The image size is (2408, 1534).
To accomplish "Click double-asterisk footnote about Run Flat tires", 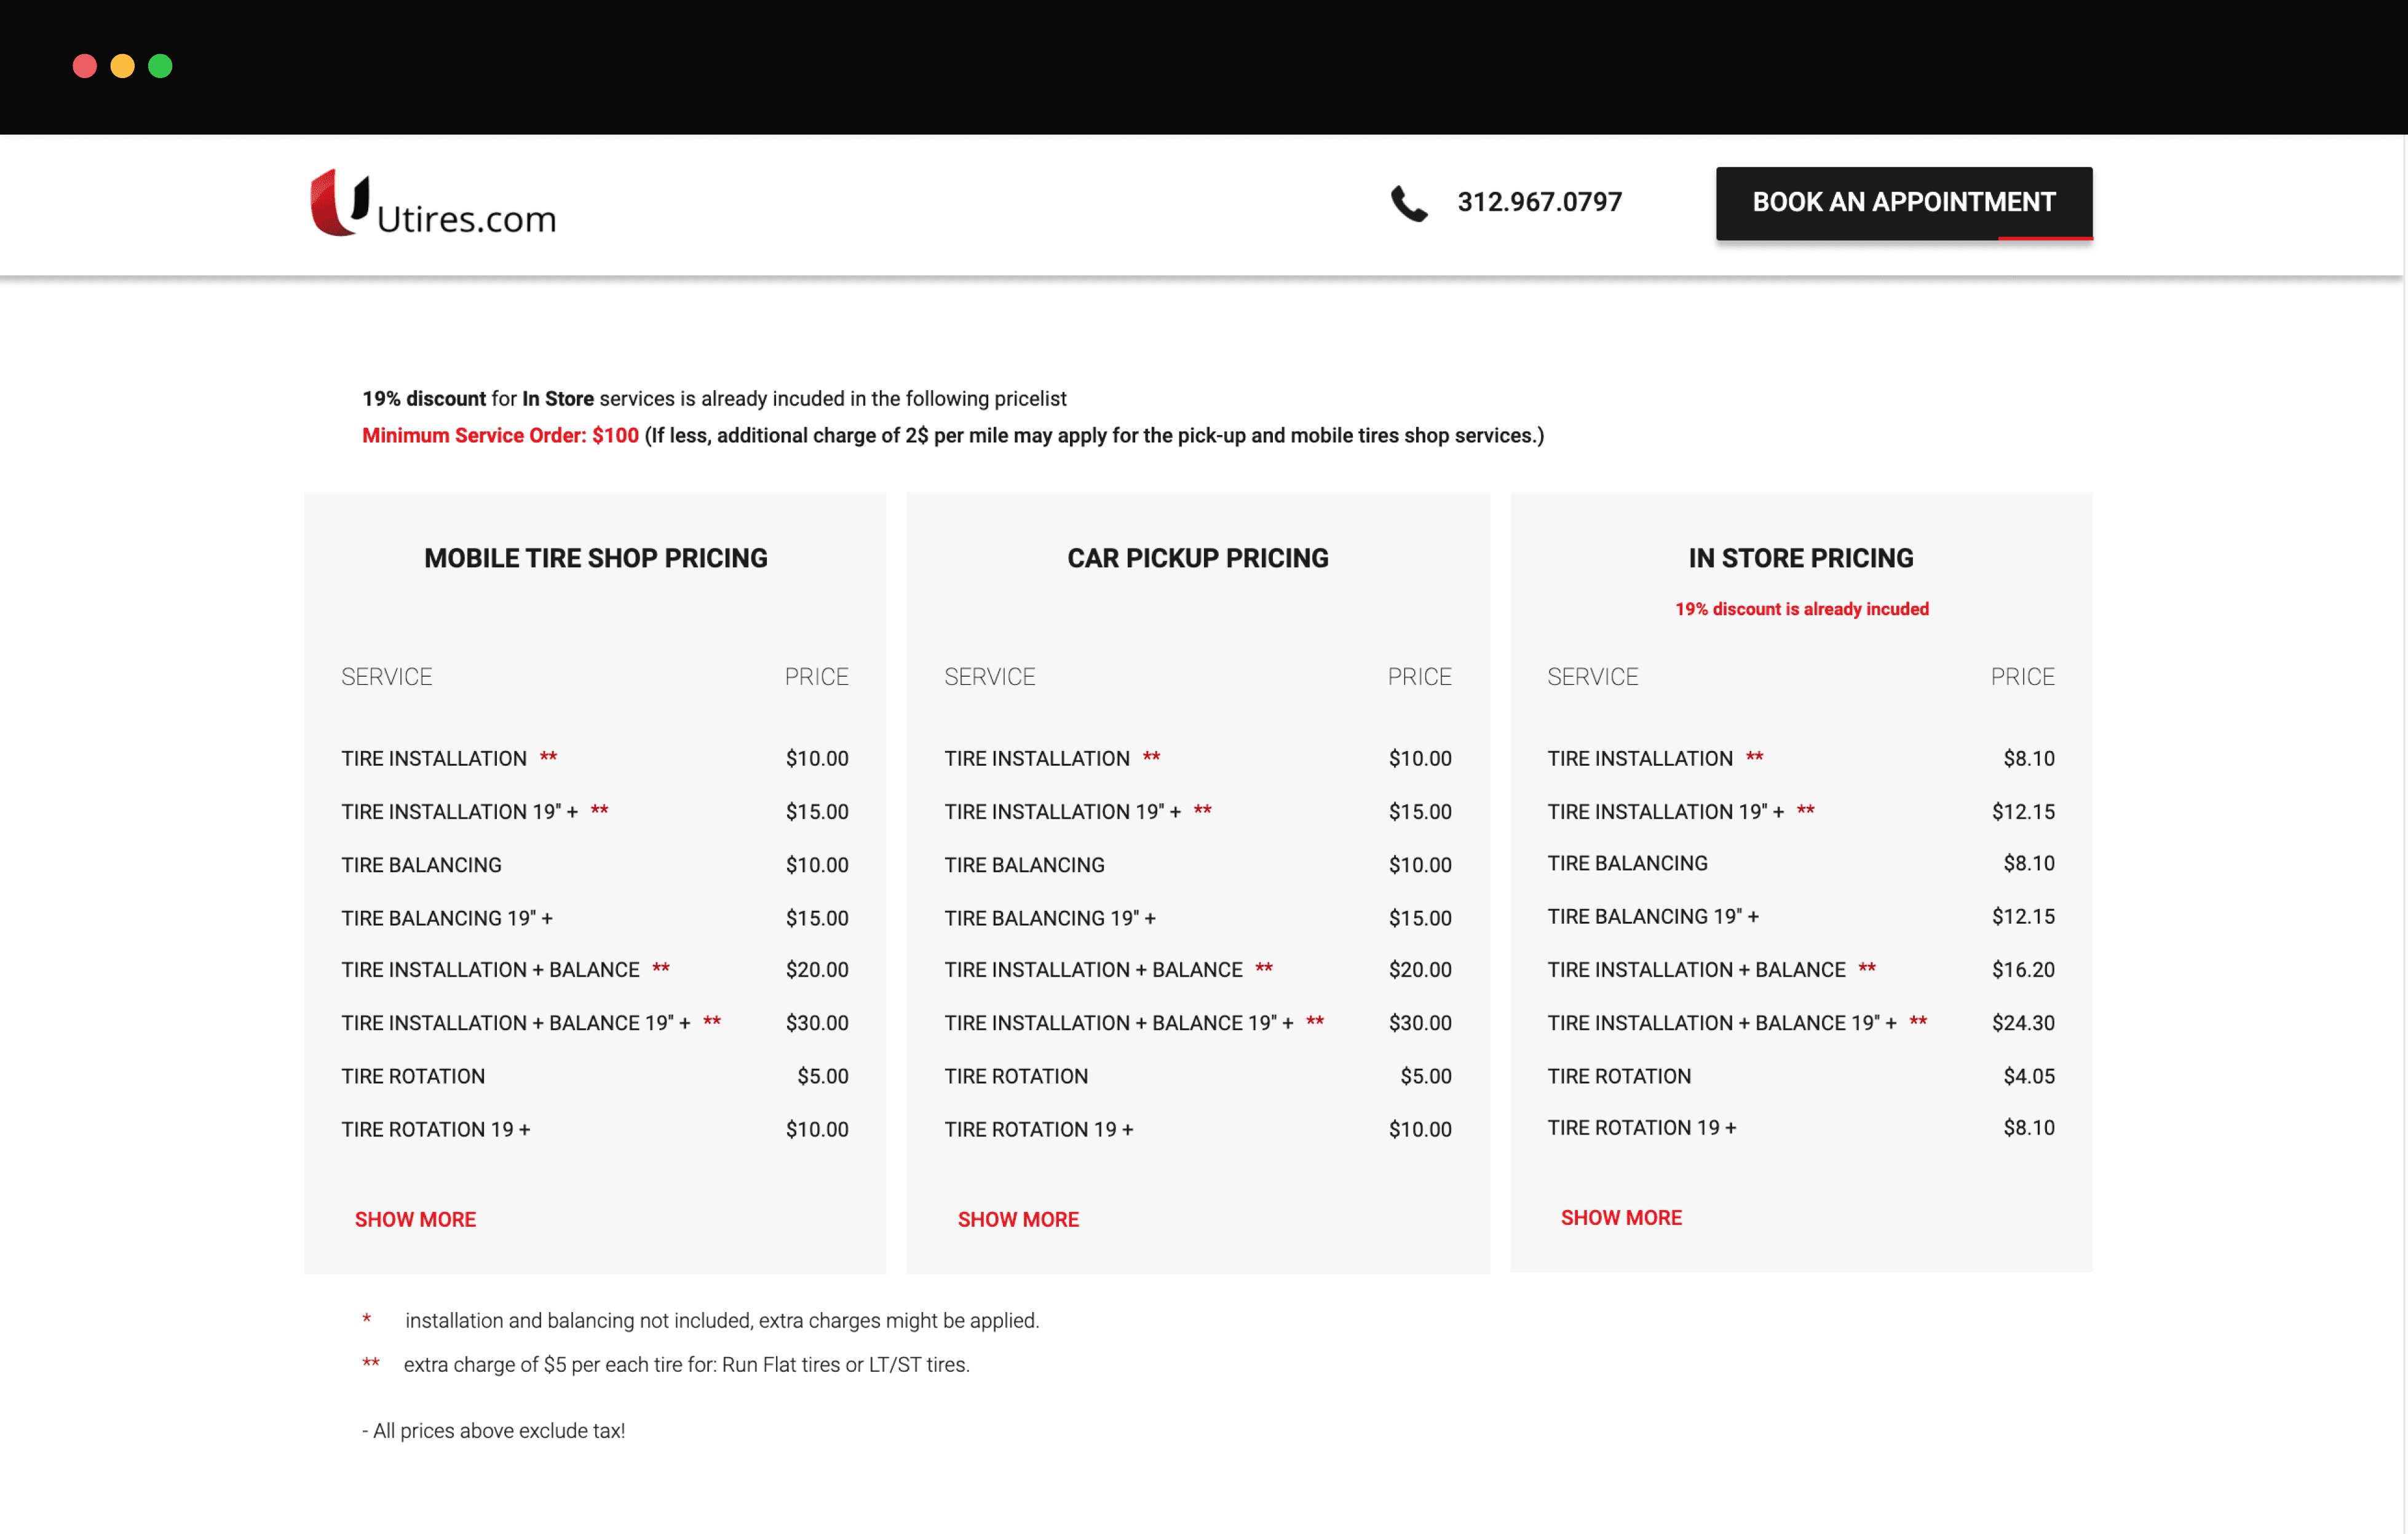I will (686, 1364).
